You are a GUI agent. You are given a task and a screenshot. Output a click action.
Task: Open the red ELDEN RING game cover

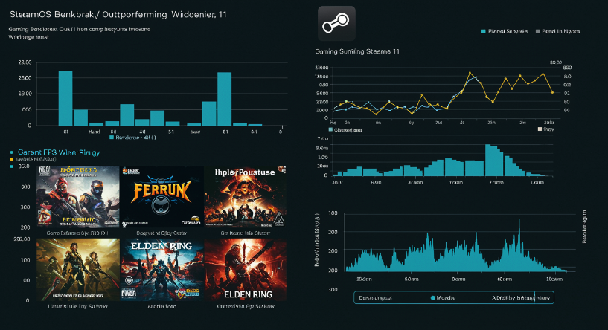click(x=245, y=270)
